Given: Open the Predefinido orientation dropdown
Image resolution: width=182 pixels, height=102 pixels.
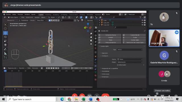Looking at the screenshot, I should point(24,20).
